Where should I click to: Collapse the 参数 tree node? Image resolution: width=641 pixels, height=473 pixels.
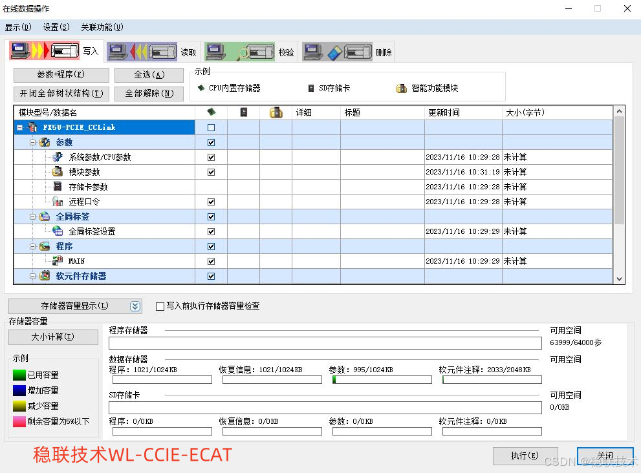(33, 143)
